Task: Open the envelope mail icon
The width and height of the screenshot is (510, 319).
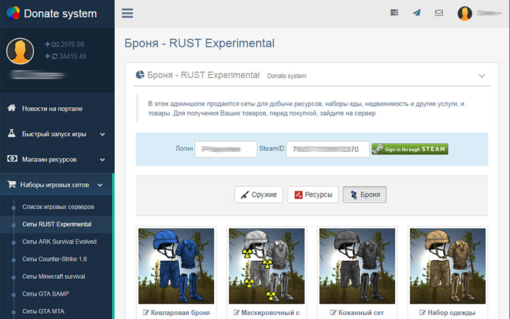Action: click(x=439, y=13)
